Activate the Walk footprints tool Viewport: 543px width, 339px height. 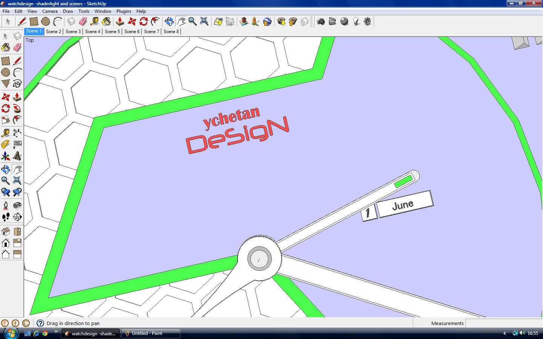tap(6, 217)
